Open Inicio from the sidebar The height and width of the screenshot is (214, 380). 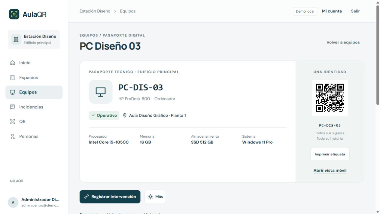(34, 63)
